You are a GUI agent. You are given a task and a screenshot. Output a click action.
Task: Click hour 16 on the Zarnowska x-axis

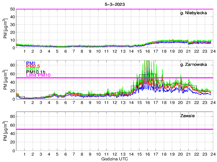[x=147, y=103]
